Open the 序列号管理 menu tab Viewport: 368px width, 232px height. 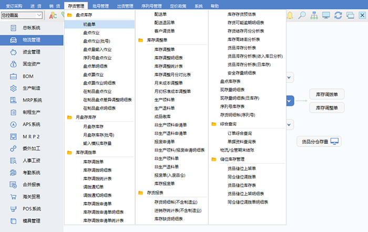pos(150,6)
